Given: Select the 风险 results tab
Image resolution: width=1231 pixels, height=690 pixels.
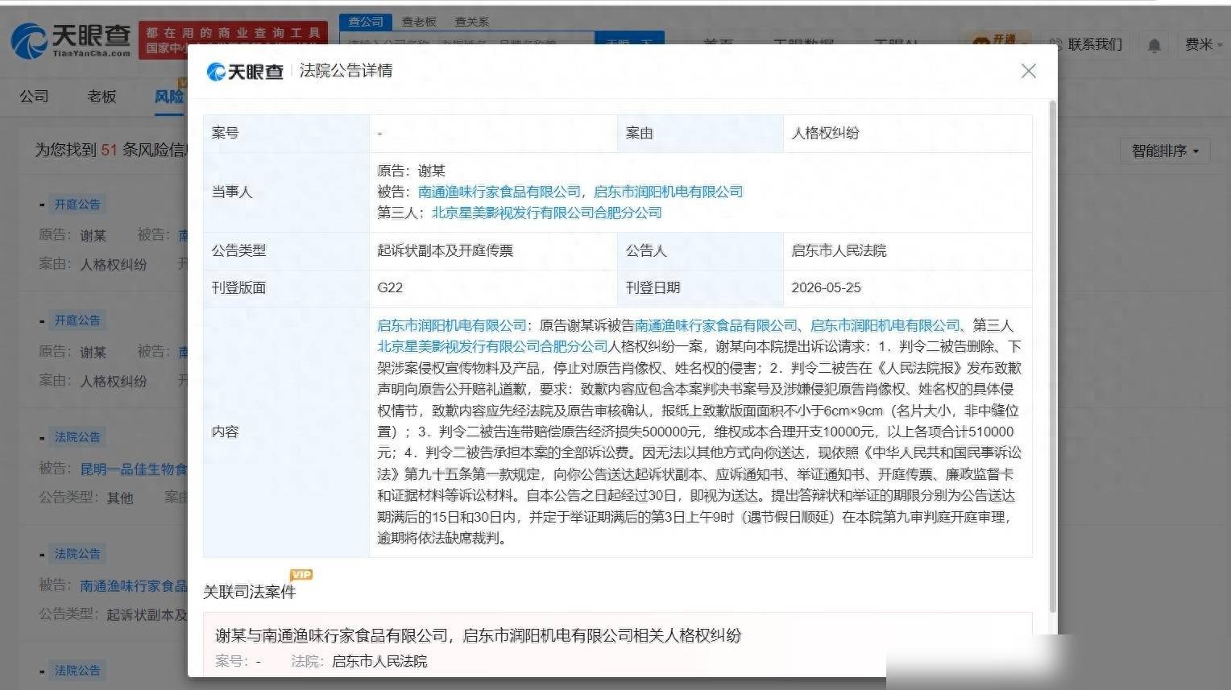Looking at the screenshot, I should pyautogui.click(x=169, y=97).
